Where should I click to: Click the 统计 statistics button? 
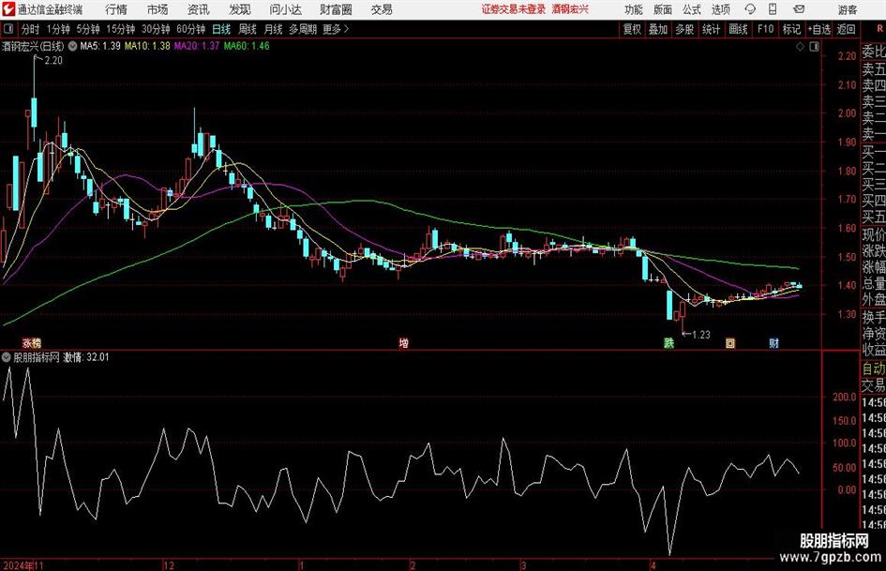[711, 29]
